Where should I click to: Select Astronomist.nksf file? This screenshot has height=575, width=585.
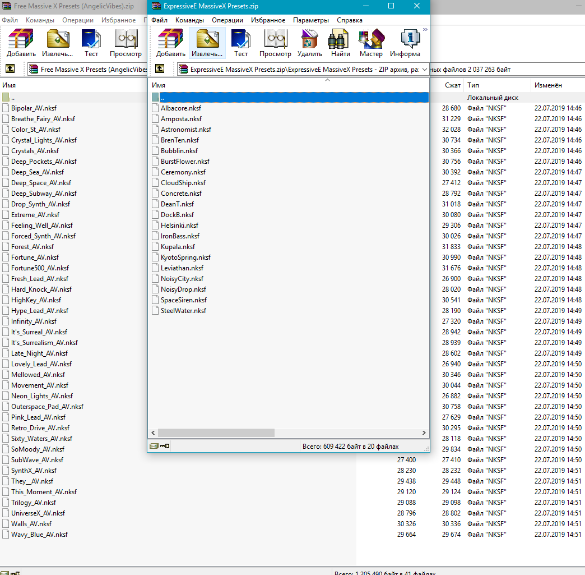coord(186,130)
